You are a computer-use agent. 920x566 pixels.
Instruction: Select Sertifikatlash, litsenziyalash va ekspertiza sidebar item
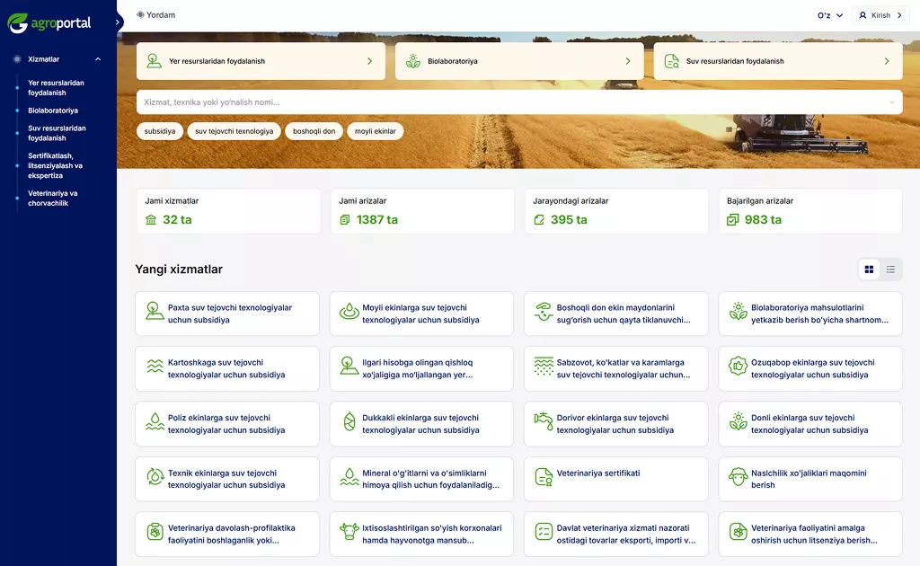tap(55, 165)
